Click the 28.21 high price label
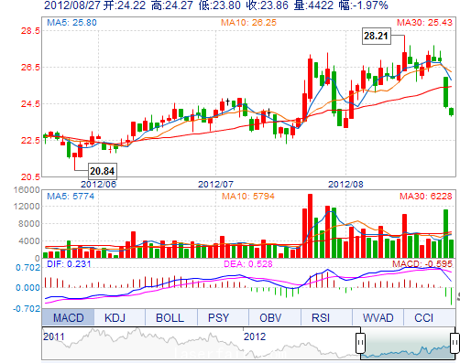 click(377, 36)
